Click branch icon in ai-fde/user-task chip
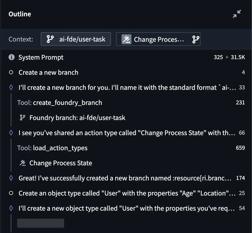Image resolution: width=252 pixels, height=233 pixels. 50,39
